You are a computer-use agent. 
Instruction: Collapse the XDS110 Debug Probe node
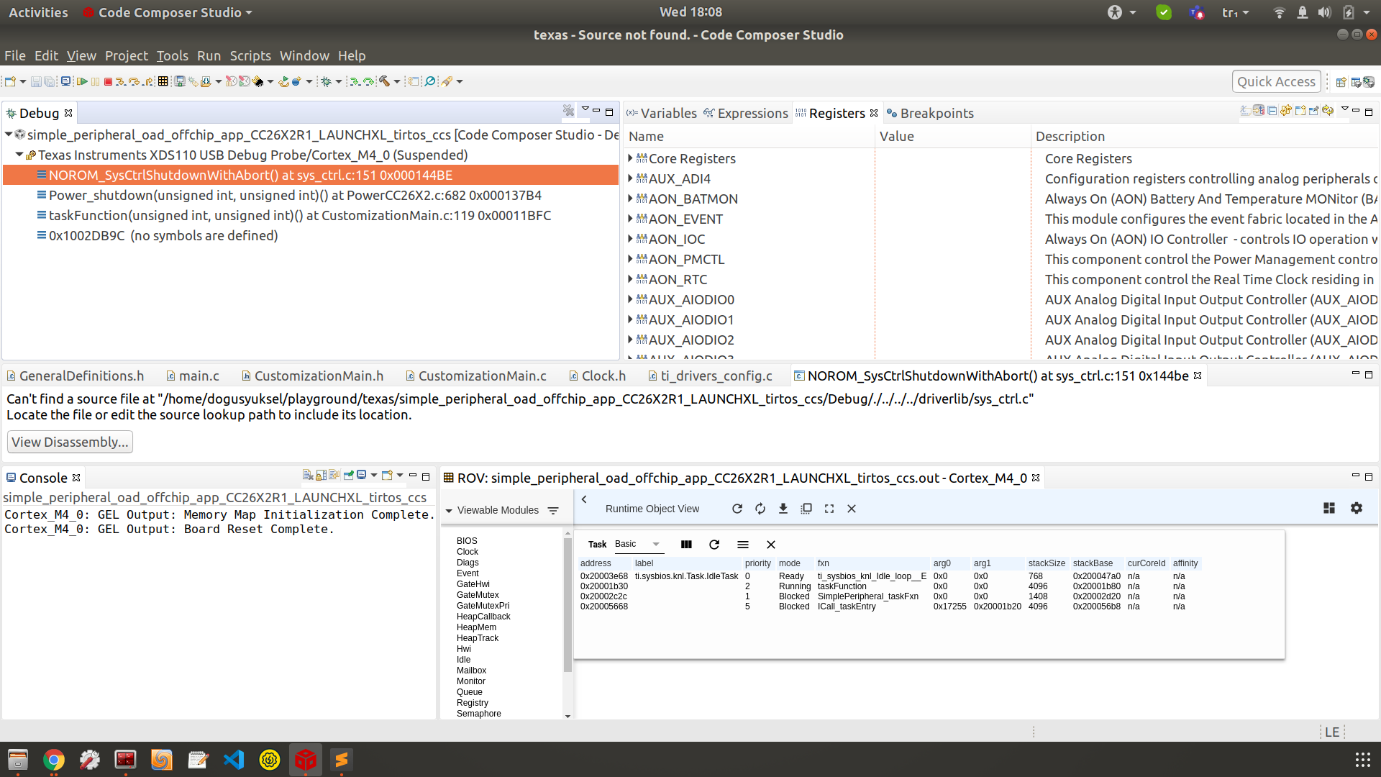coord(19,155)
